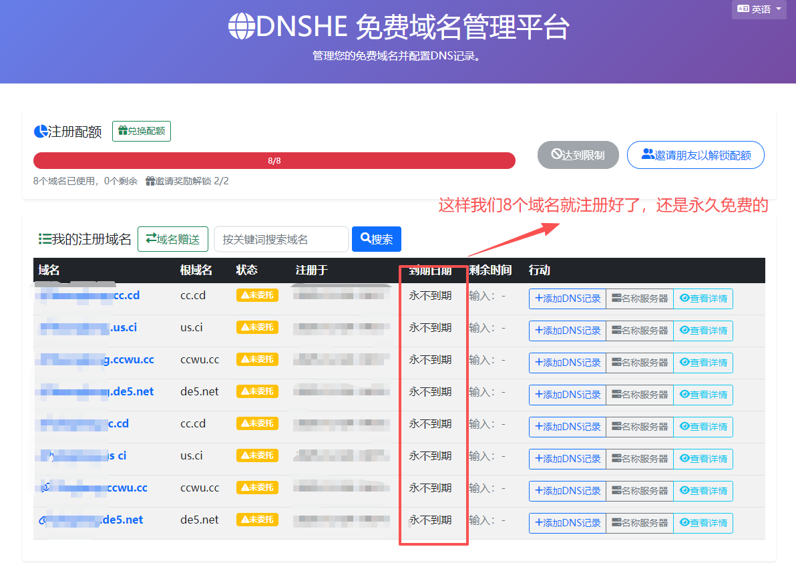Add DNS record for first us.ci row
The height and width of the screenshot is (567, 796).
point(568,331)
